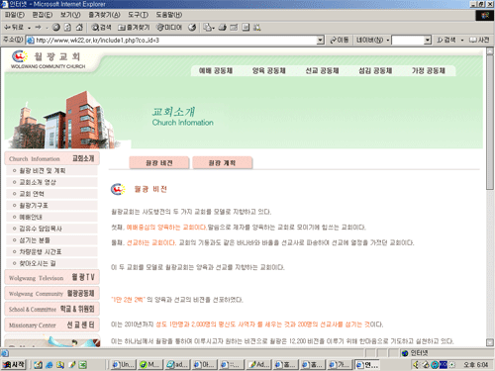Click the Edit page icon in toolbar
The width and height of the screenshot is (495, 371).
point(234,28)
